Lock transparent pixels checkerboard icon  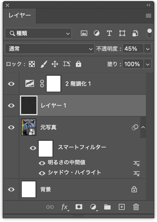[x=32, y=64]
